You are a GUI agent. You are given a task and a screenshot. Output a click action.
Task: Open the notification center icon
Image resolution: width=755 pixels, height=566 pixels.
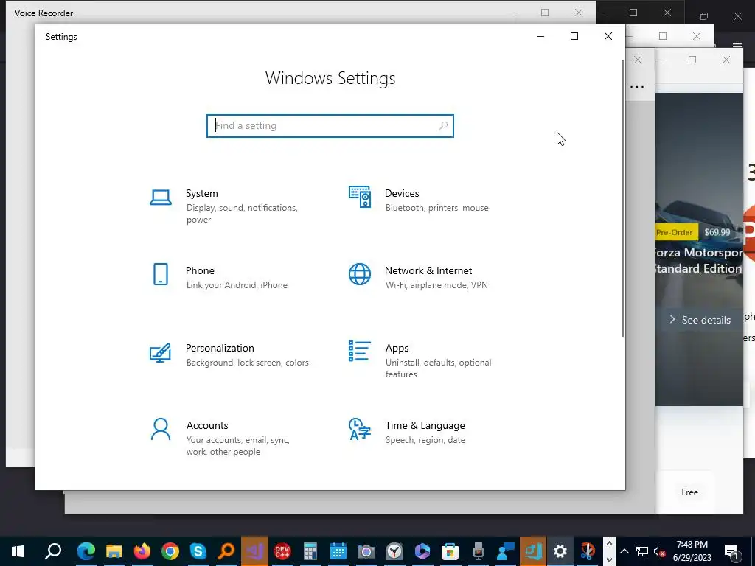[x=732, y=551]
